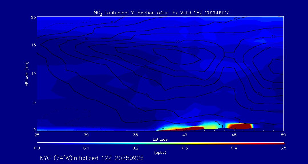308x164 pixels.
Task: Click the NO2 Latitudinal Y-Section plot title
Action: pyautogui.click(x=161, y=13)
